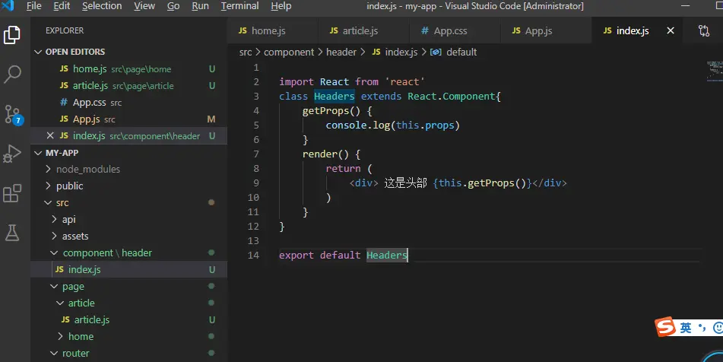
Task: Click the JS icon of article.js in tree
Action: pyautogui.click(x=65, y=319)
